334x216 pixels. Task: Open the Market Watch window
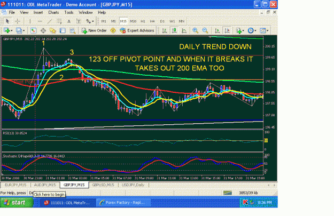pos(33,30)
